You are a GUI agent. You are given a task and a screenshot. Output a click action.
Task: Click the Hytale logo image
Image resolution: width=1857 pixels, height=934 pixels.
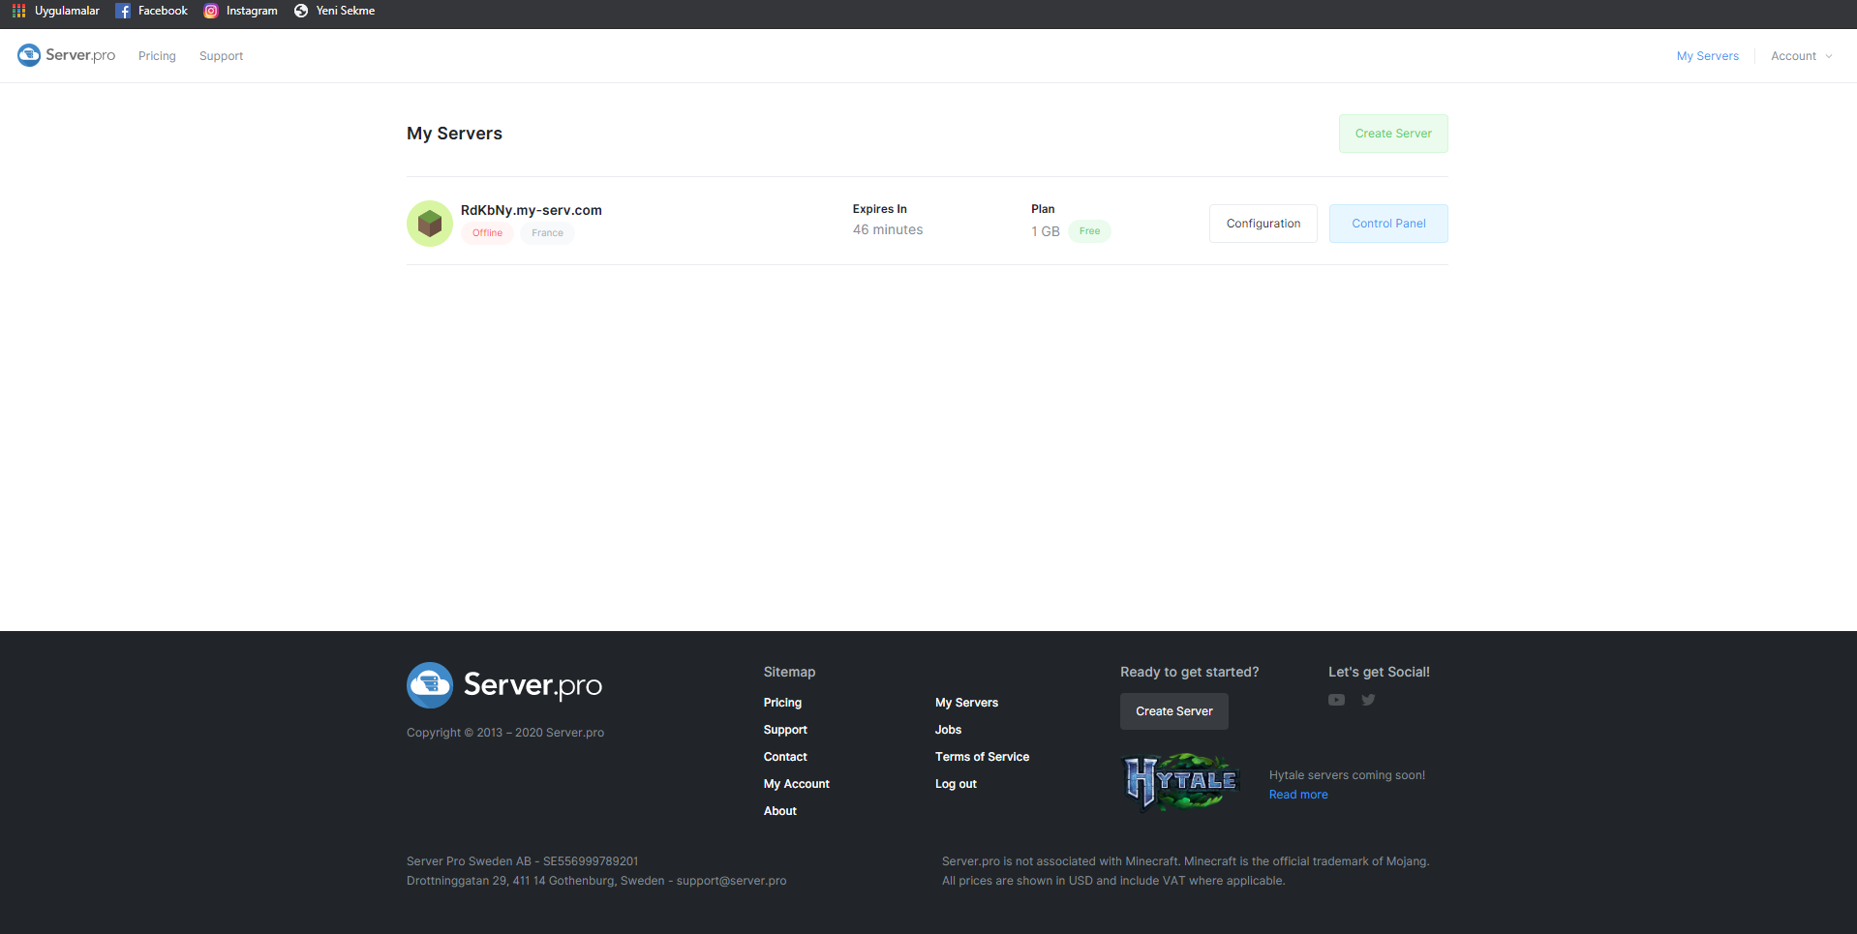(x=1182, y=781)
